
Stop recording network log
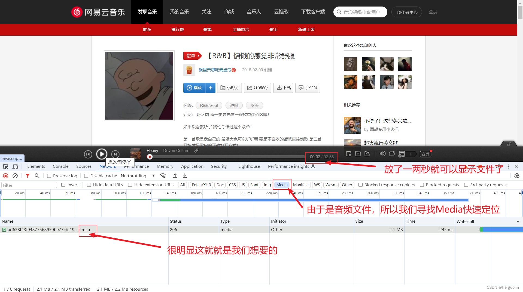(x=5, y=176)
